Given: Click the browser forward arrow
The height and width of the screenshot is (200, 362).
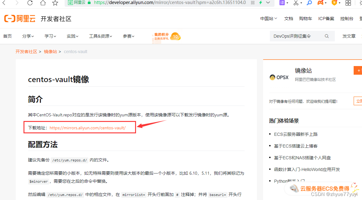Looking at the screenshot, I should (x=17, y=3).
